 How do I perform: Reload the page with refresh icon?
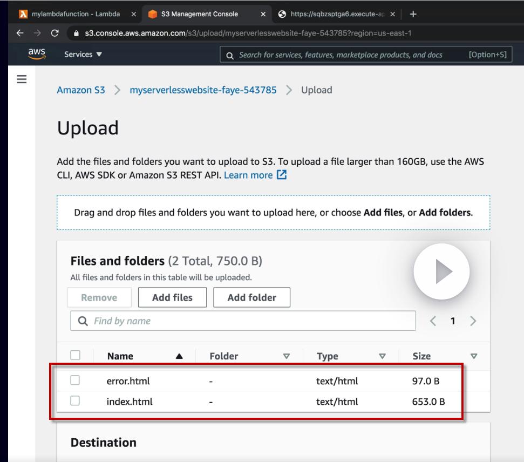point(55,33)
